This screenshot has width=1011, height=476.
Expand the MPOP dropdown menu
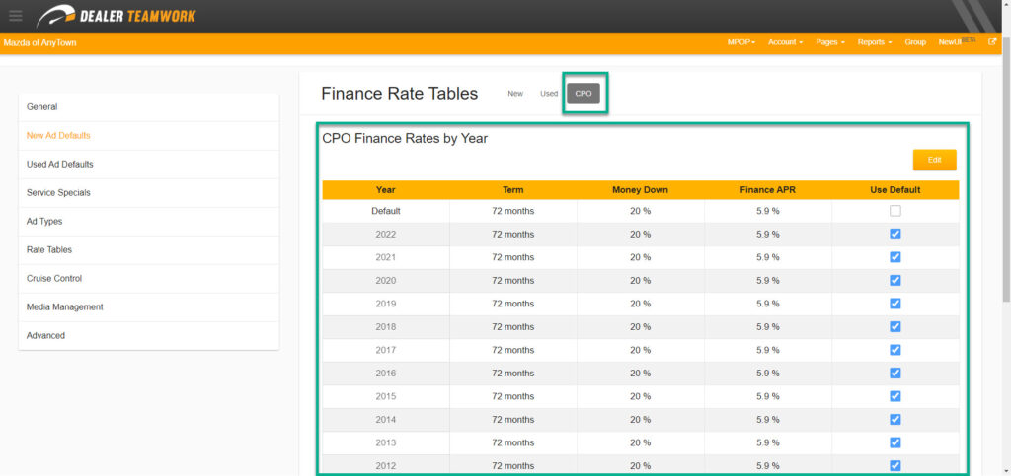[x=739, y=43]
